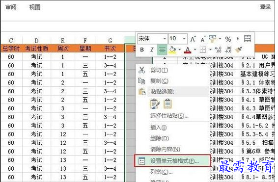Image resolution: width=278 pixels, height=182 pixels.
Task: Click the scissors cut icon
Action: click(x=141, y=70)
